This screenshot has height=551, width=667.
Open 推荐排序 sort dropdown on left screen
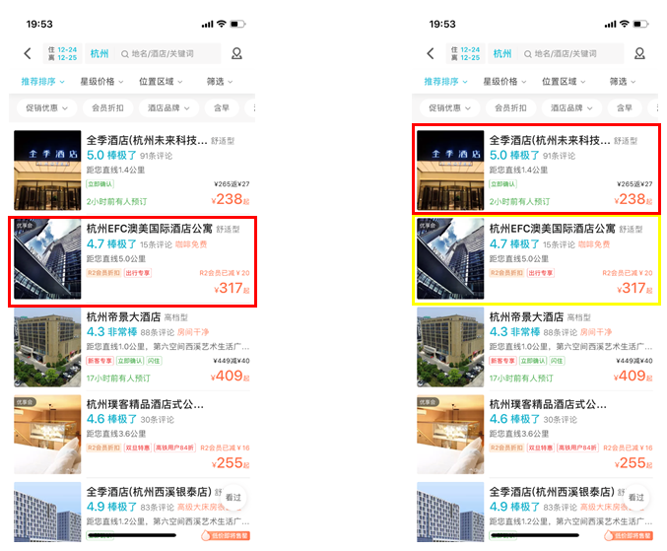42,81
